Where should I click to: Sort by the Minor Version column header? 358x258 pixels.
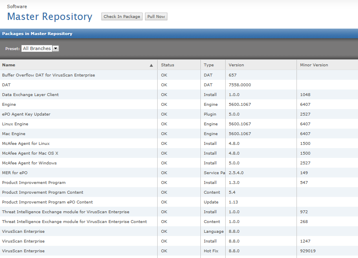[x=314, y=65]
